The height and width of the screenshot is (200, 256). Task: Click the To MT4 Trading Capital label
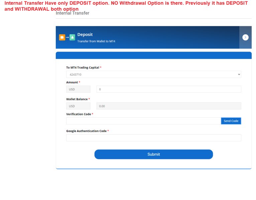(x=83, y=68)
